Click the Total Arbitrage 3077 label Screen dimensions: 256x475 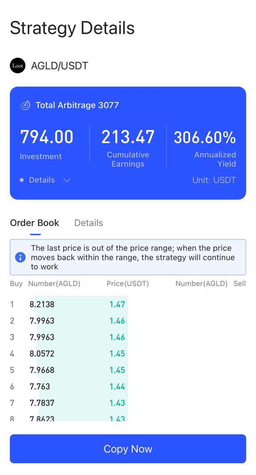click(x=77, y=105)
